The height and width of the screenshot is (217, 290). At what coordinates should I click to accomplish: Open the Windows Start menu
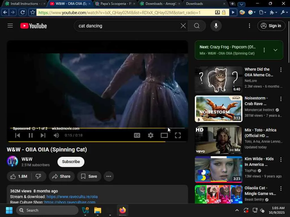9,210
